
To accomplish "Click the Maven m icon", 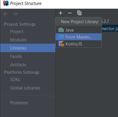I will pyautogui.click(x=61, y=37).
